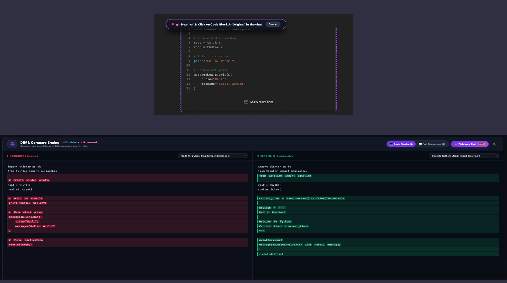Click added line 'from datetime import datetime'

[378, 176]
